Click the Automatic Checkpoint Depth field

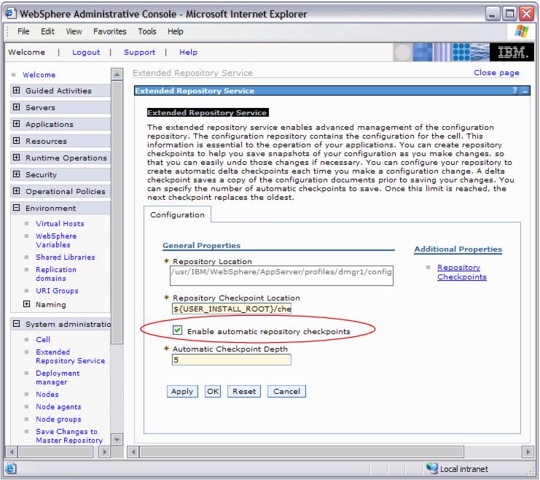point(232,360)
